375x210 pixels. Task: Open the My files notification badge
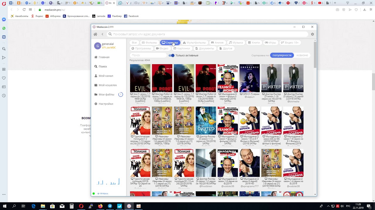click(120, 94)
